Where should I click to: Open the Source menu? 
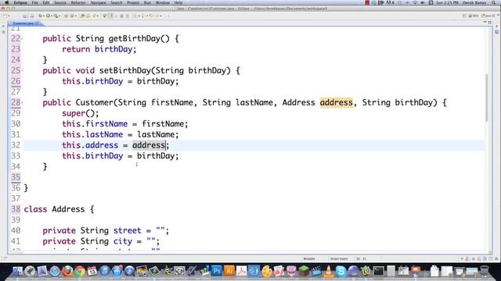60,2
